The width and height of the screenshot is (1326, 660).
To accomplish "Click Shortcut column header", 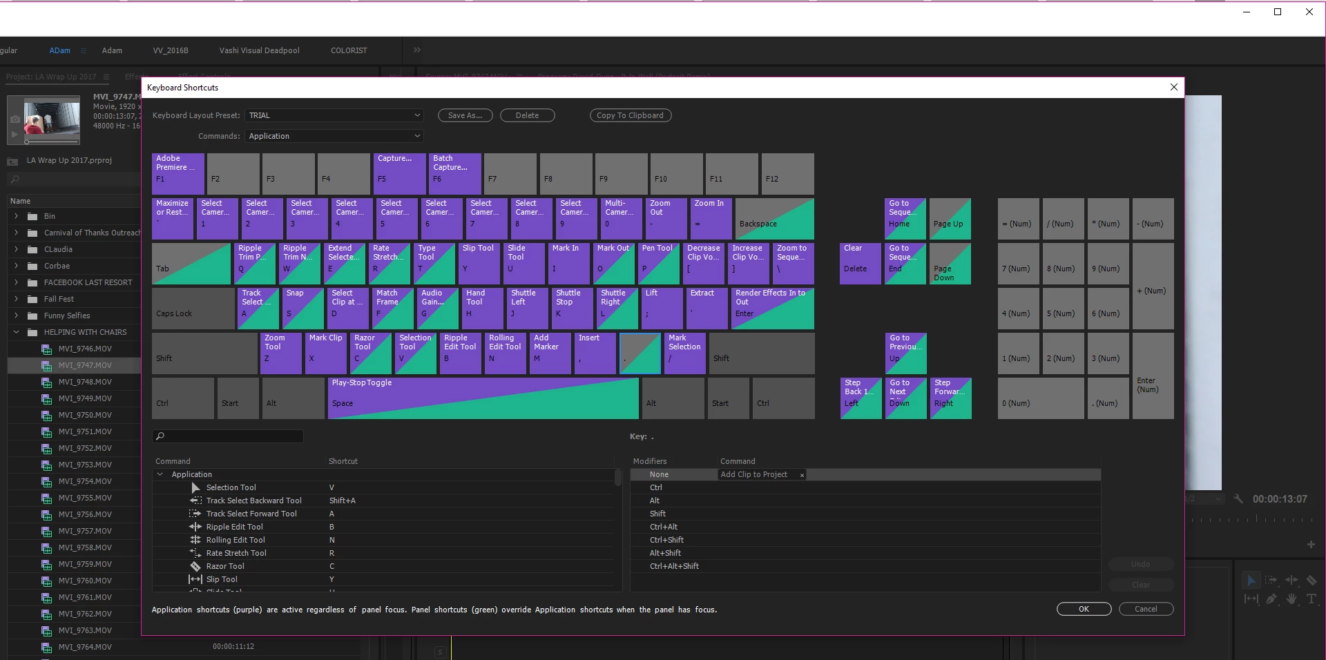I will 343,461.
